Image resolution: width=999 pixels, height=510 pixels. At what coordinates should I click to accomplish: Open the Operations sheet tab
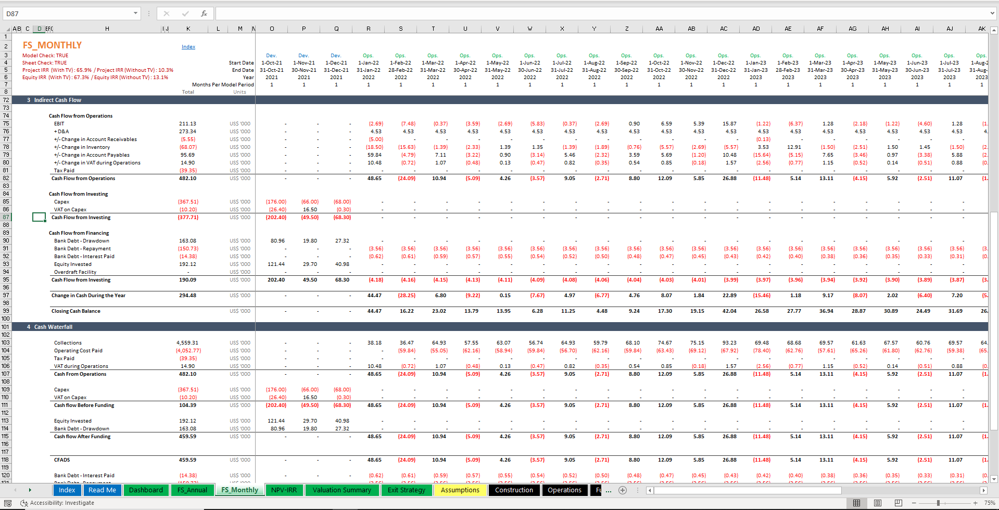[x=564, y=490]
